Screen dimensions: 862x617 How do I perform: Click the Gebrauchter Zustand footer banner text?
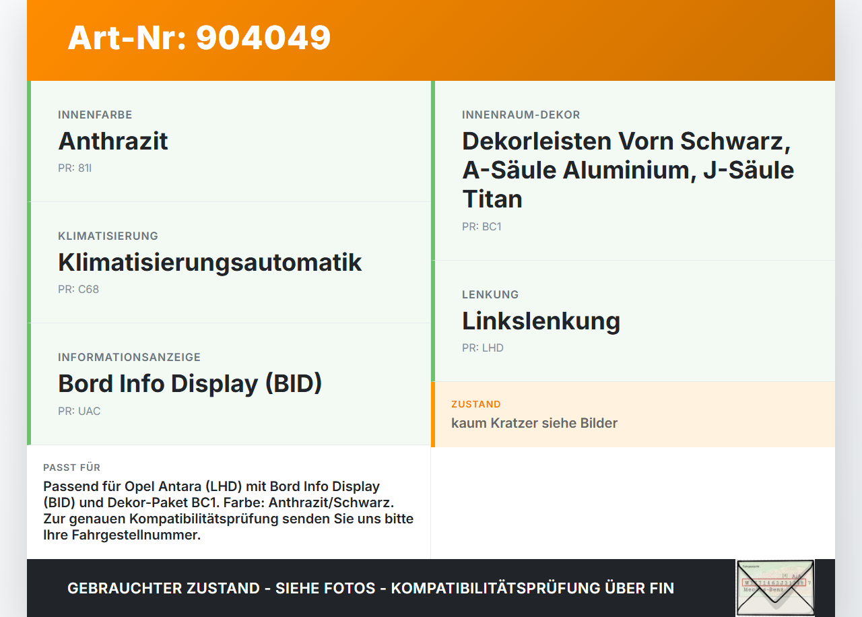pos(370,588)
